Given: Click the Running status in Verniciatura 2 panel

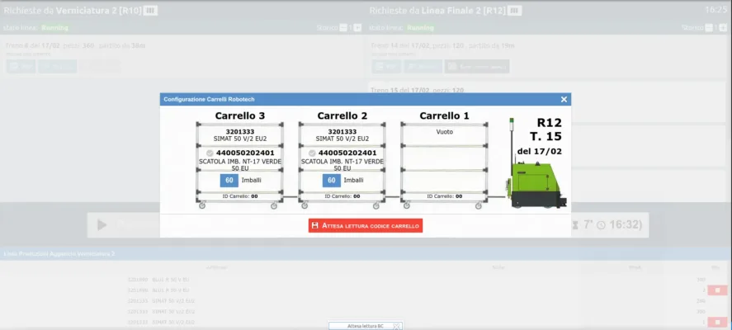Looking at the screenshot, I should click(54, 27).
